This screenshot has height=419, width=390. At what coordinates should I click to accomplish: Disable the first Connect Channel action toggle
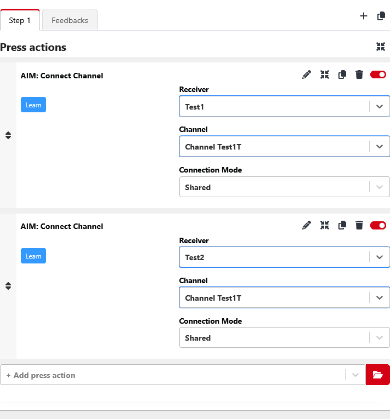[378, 74]
